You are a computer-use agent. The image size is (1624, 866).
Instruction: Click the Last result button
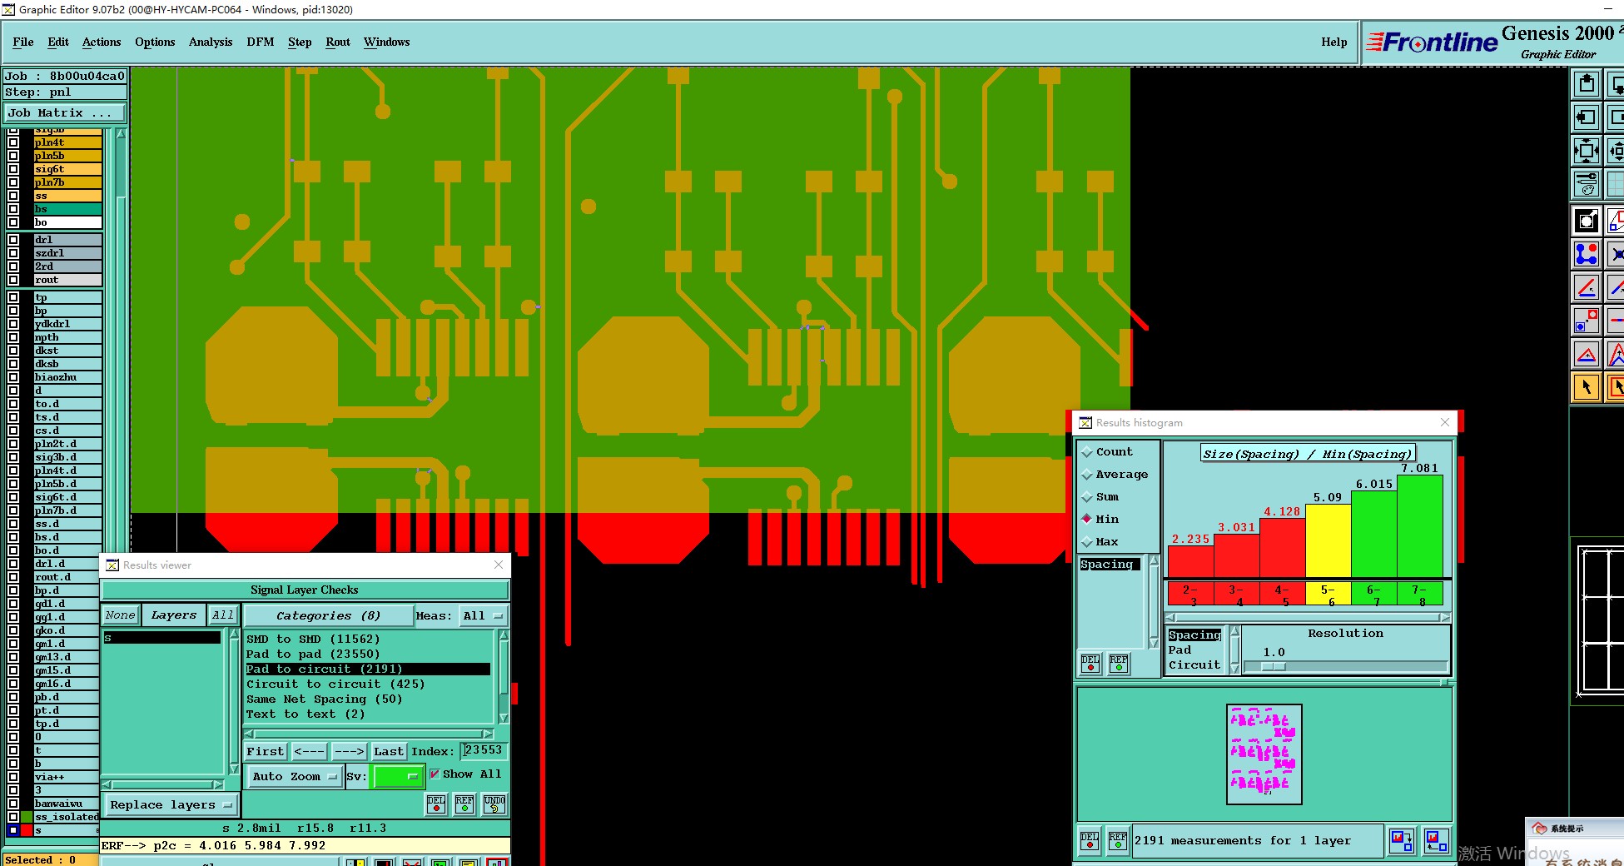[389, 752]
